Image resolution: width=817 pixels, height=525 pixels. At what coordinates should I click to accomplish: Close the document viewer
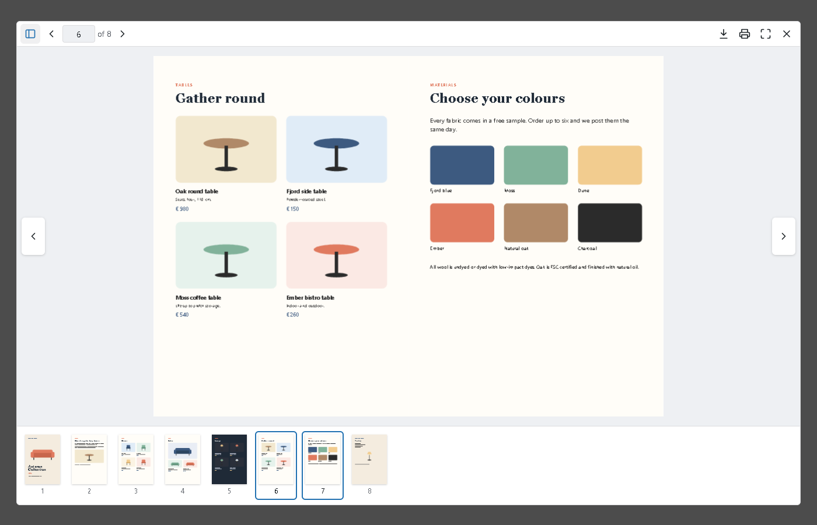click(787, 34)
